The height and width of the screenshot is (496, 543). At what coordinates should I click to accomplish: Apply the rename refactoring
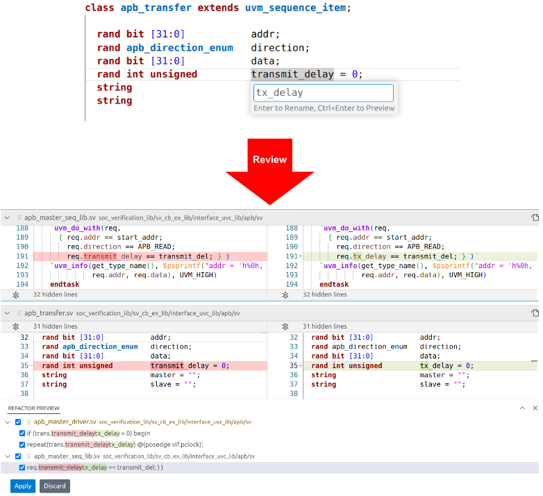(23, 486)
